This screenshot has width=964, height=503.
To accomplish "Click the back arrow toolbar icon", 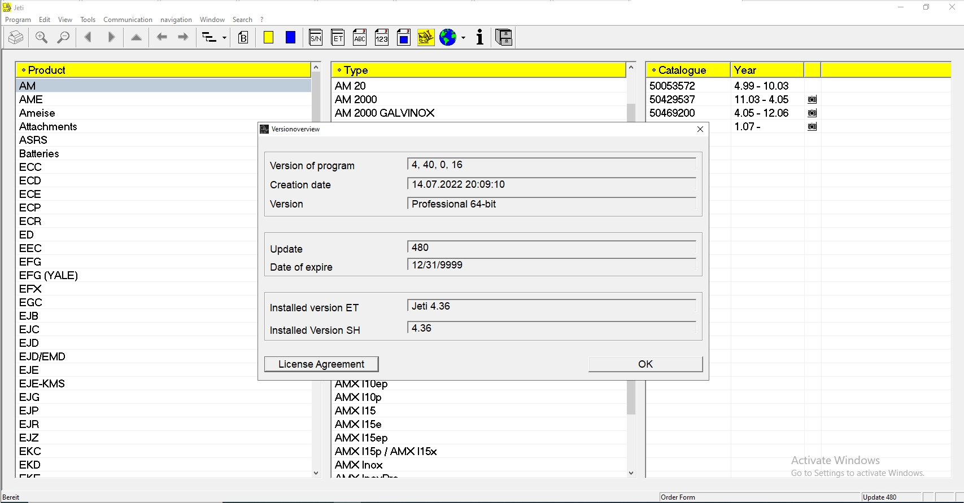I will pos(162,38).
